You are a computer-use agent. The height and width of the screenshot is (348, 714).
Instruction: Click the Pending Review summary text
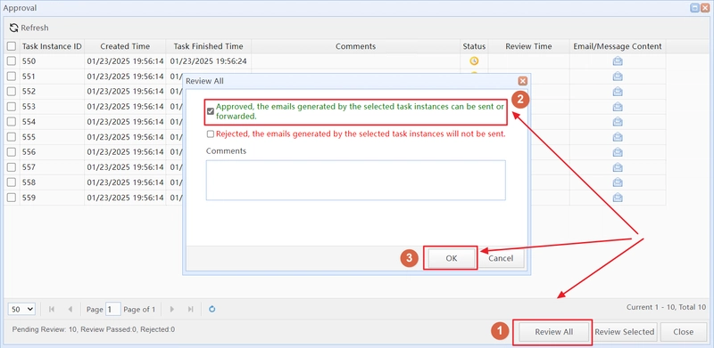click(x=94, y=329)
